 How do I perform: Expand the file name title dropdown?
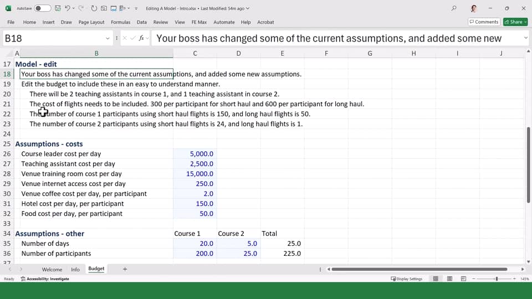tap(248, 8)
